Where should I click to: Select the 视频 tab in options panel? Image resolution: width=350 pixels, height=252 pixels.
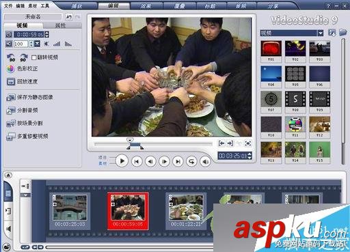tap(22, 25)
